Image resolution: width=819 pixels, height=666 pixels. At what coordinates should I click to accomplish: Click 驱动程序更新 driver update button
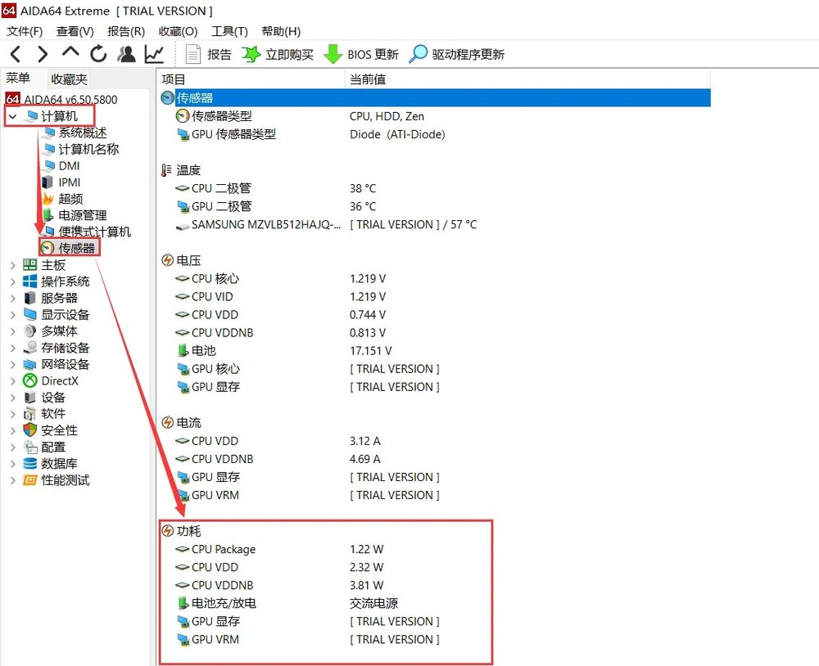click(456, 54)
